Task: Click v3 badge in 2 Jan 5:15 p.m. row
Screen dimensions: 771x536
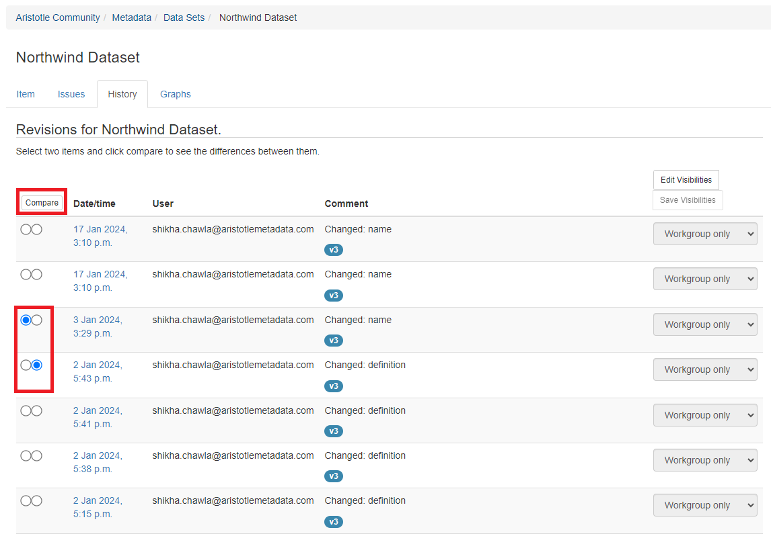Action: [x=333, y=521]
